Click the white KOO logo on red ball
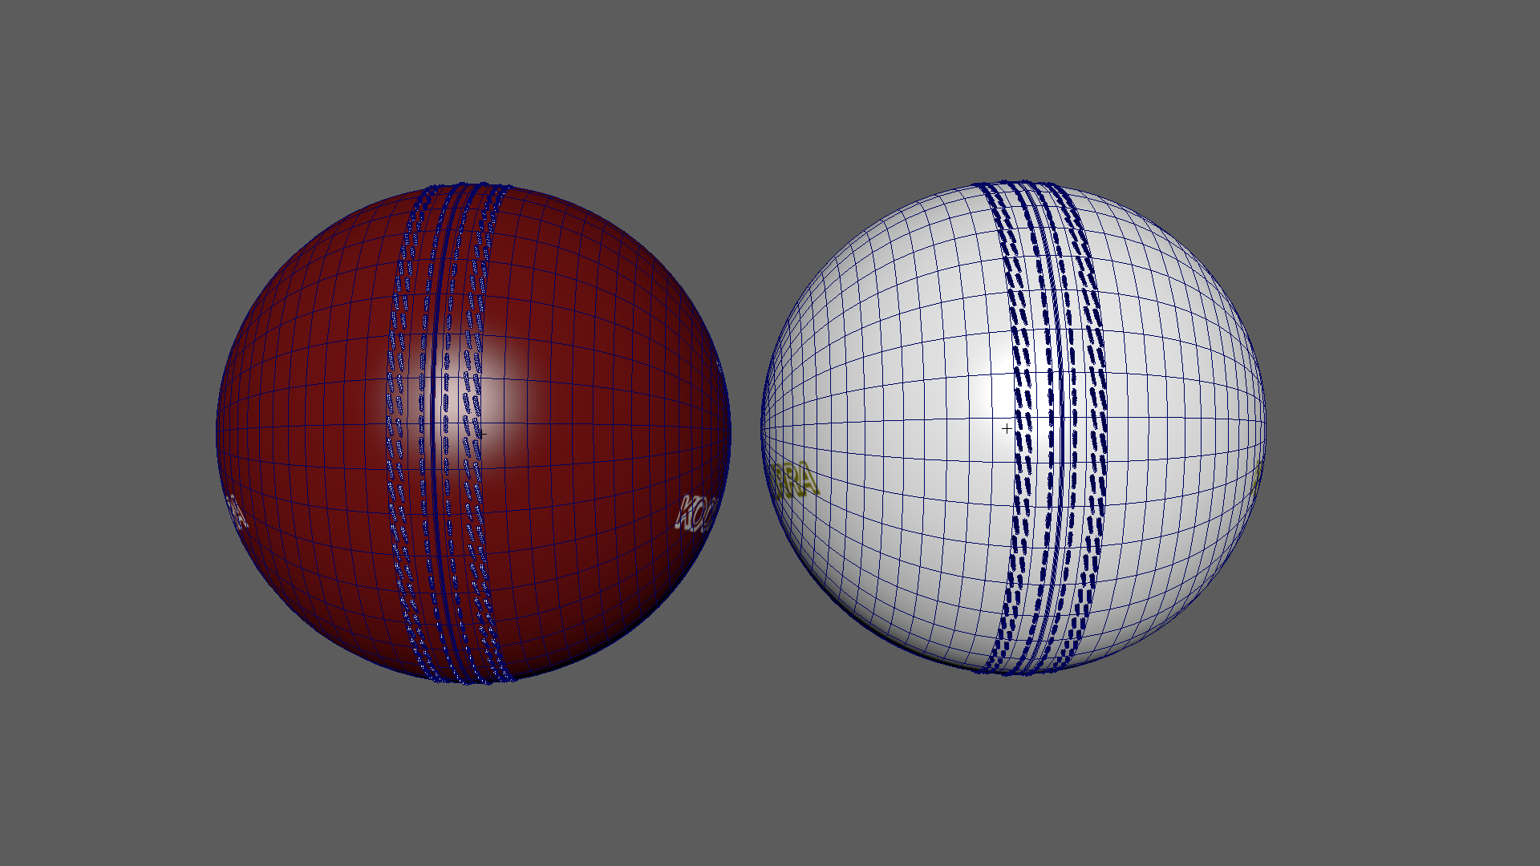This screenshot has width=1540, height=866. click(695, 514)
